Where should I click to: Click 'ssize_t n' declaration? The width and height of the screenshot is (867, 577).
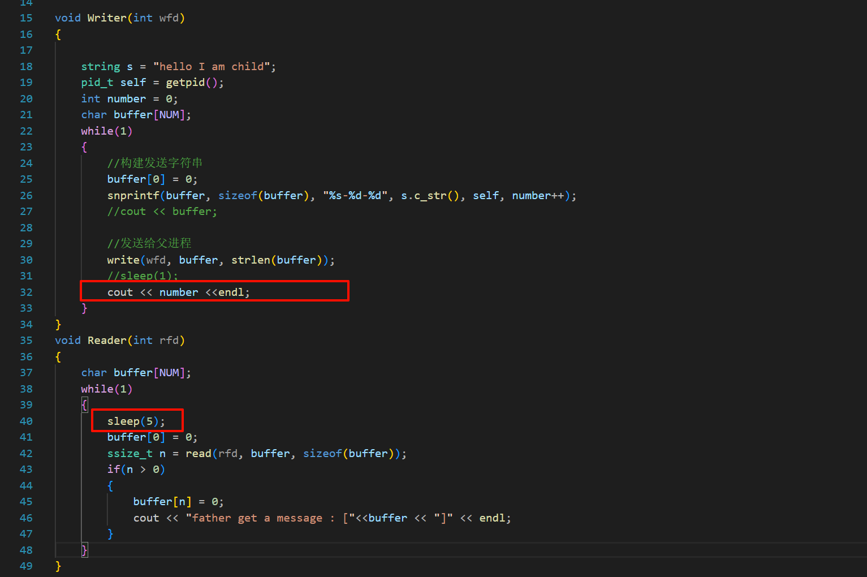[x=136, y=454]
